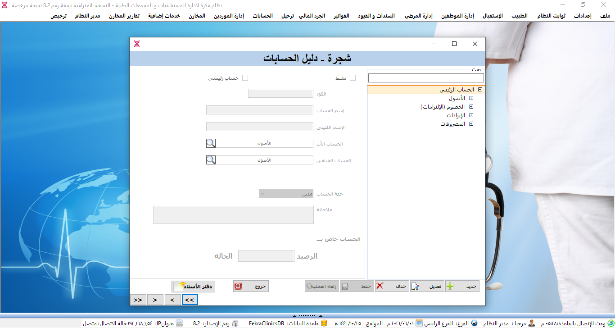The image size is (615, 328).
Task: Click magnifier beside Closing Account (الحساب الختامي)
Action: [211, 160]
